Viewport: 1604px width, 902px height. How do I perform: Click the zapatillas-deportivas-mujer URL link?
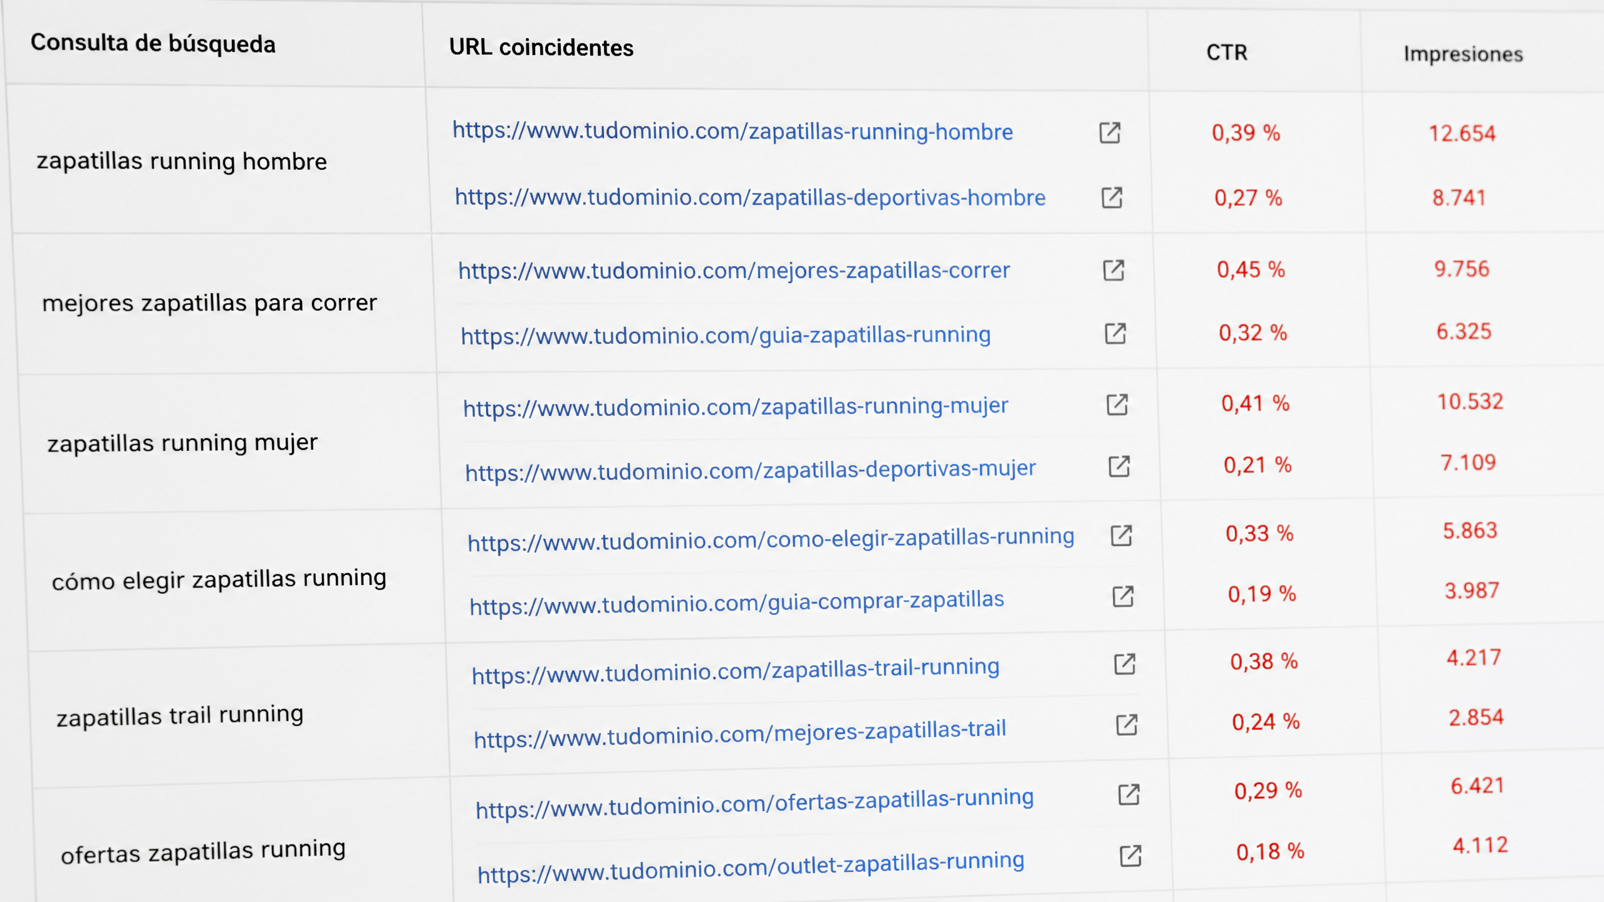click(751, 471)
